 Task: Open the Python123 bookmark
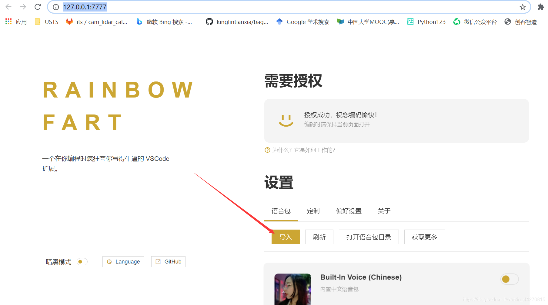(x=426, y=22)
